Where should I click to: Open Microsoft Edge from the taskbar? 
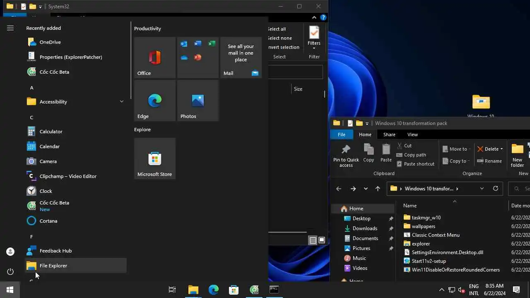(x=213, y=290)
